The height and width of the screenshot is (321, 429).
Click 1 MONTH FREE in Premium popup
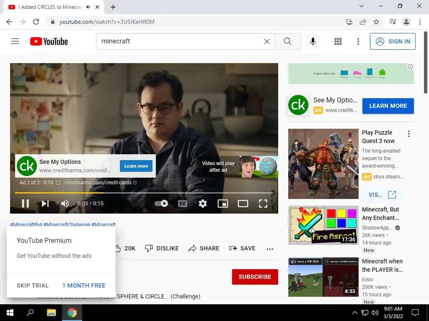(x=84, y=285)
